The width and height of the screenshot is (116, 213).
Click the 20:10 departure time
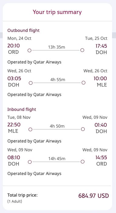click(x=14, y=46)
